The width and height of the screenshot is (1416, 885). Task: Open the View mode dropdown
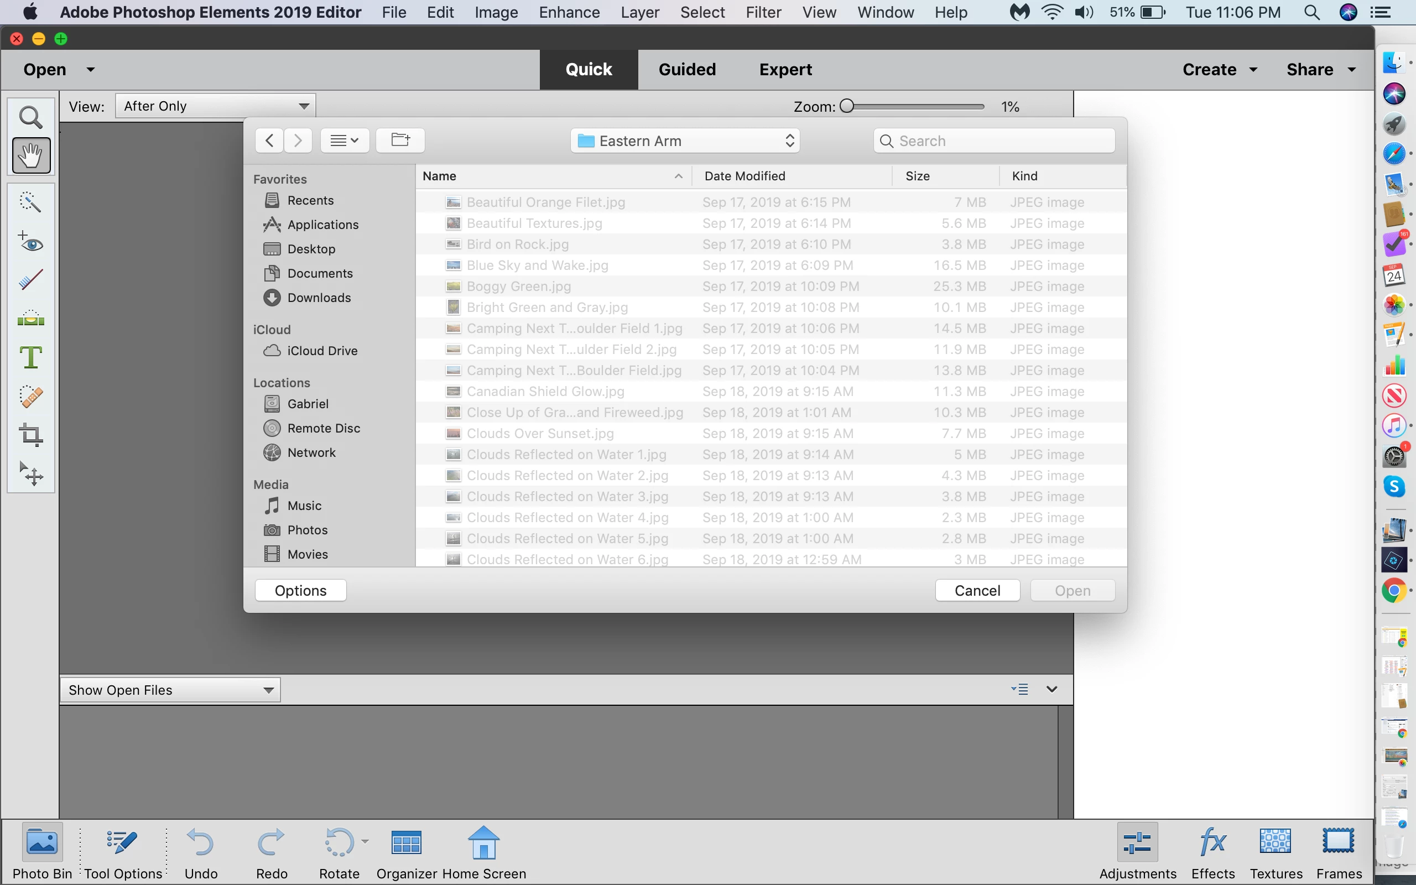point(215,106)
